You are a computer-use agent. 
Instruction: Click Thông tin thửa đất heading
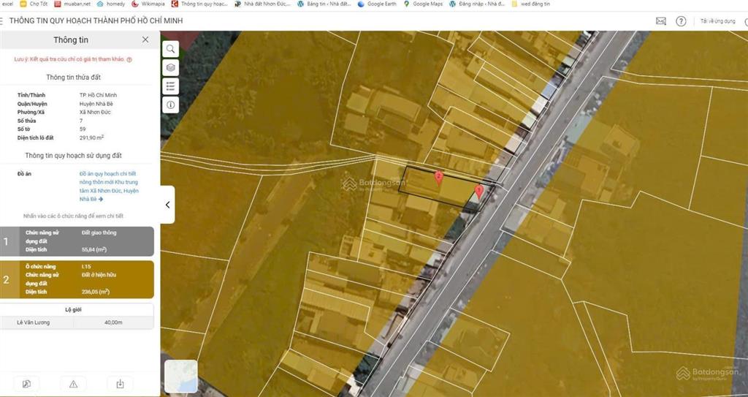pos(74,77)
